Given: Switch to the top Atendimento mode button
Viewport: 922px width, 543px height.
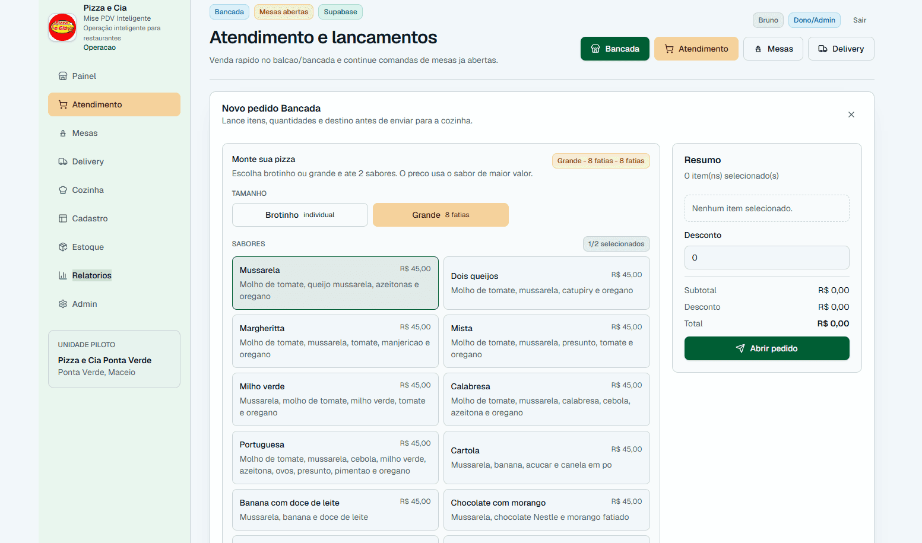Looking at the screenshot, I should point(696,49).
